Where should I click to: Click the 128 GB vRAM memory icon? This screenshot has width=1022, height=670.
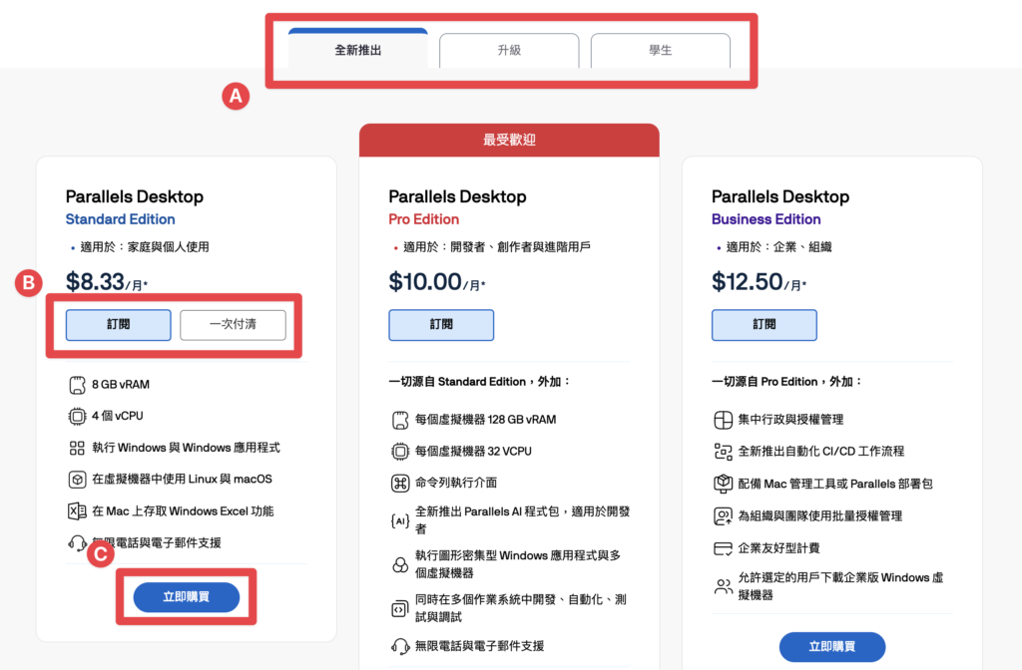pos(400,420)
